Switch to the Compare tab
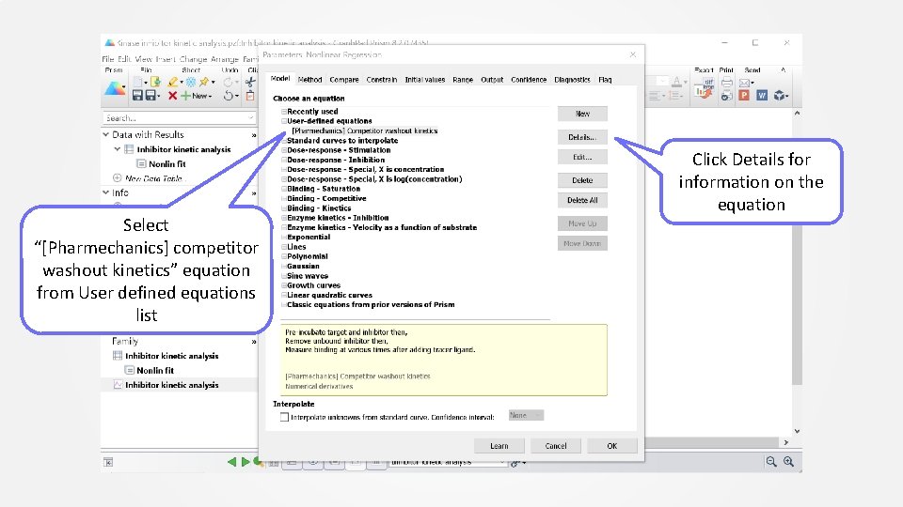The image size is (903, 507). (344, 80)
